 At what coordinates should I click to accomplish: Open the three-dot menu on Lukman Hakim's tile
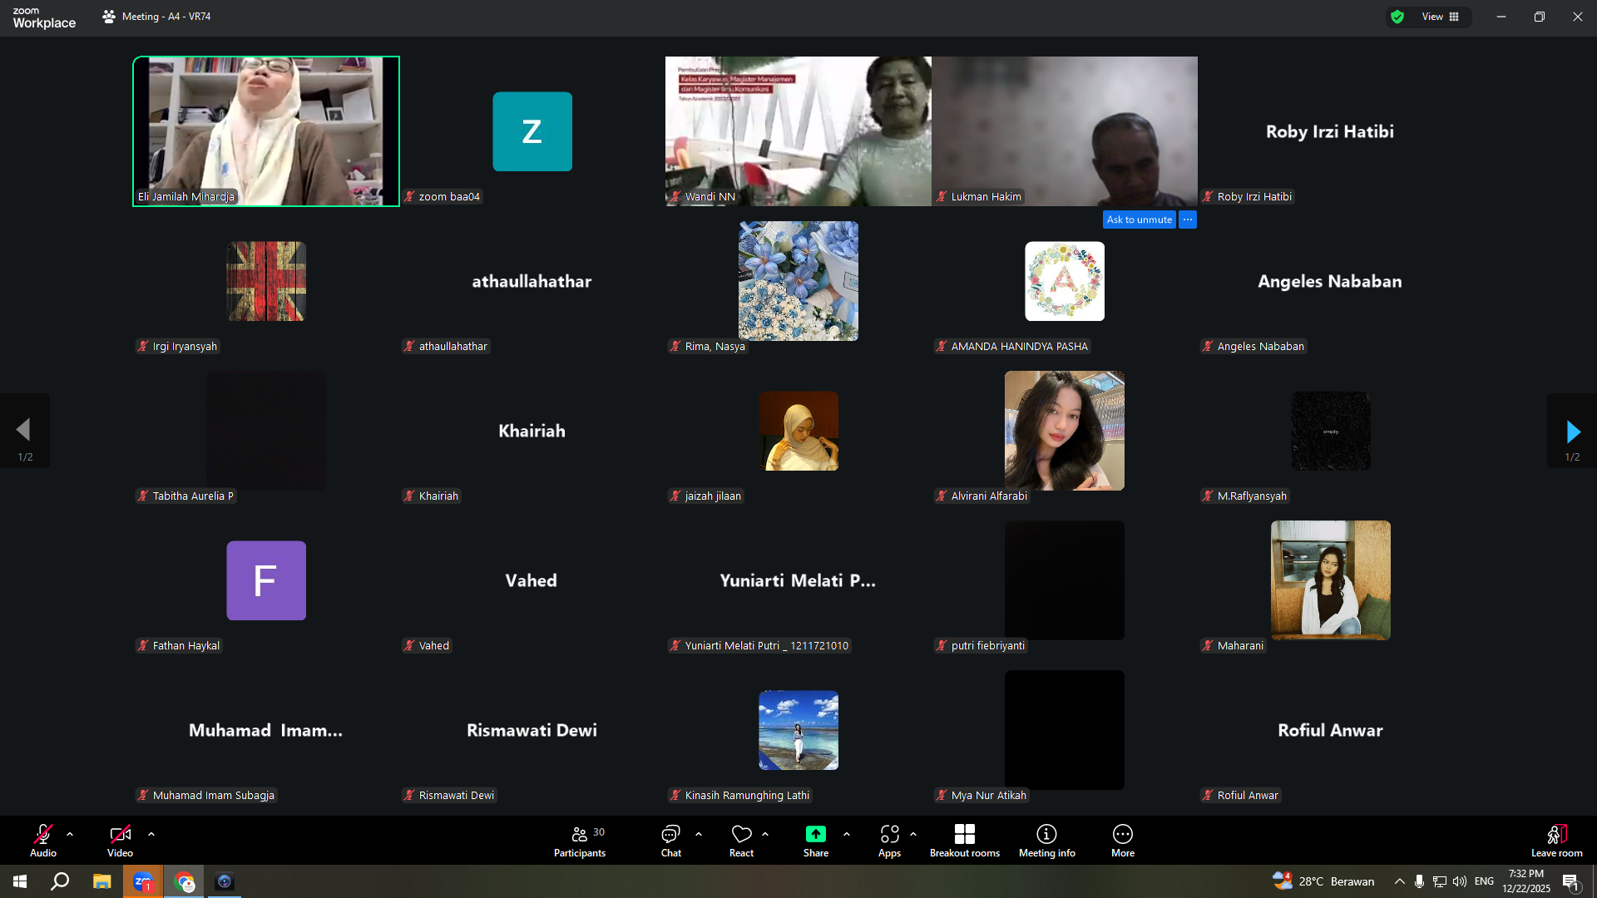point(1188,220)
